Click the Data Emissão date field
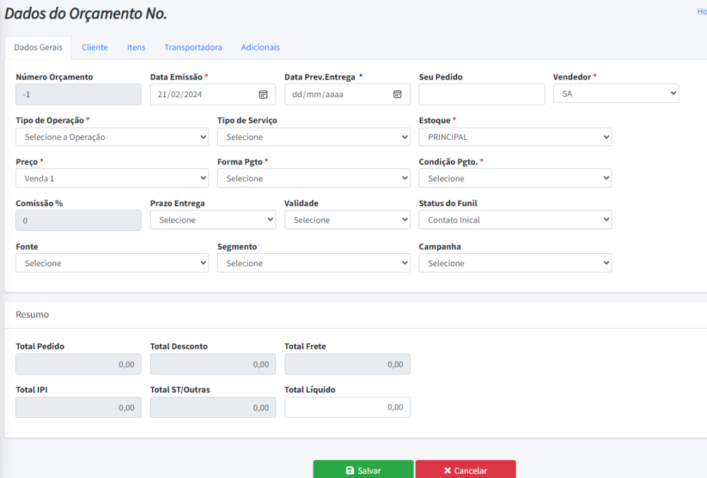The width and height of the screenshot is (707, 478). click(x=213, y=94)
